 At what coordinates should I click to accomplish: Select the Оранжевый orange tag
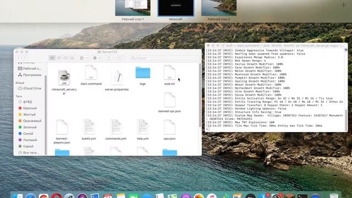[29, 121]
